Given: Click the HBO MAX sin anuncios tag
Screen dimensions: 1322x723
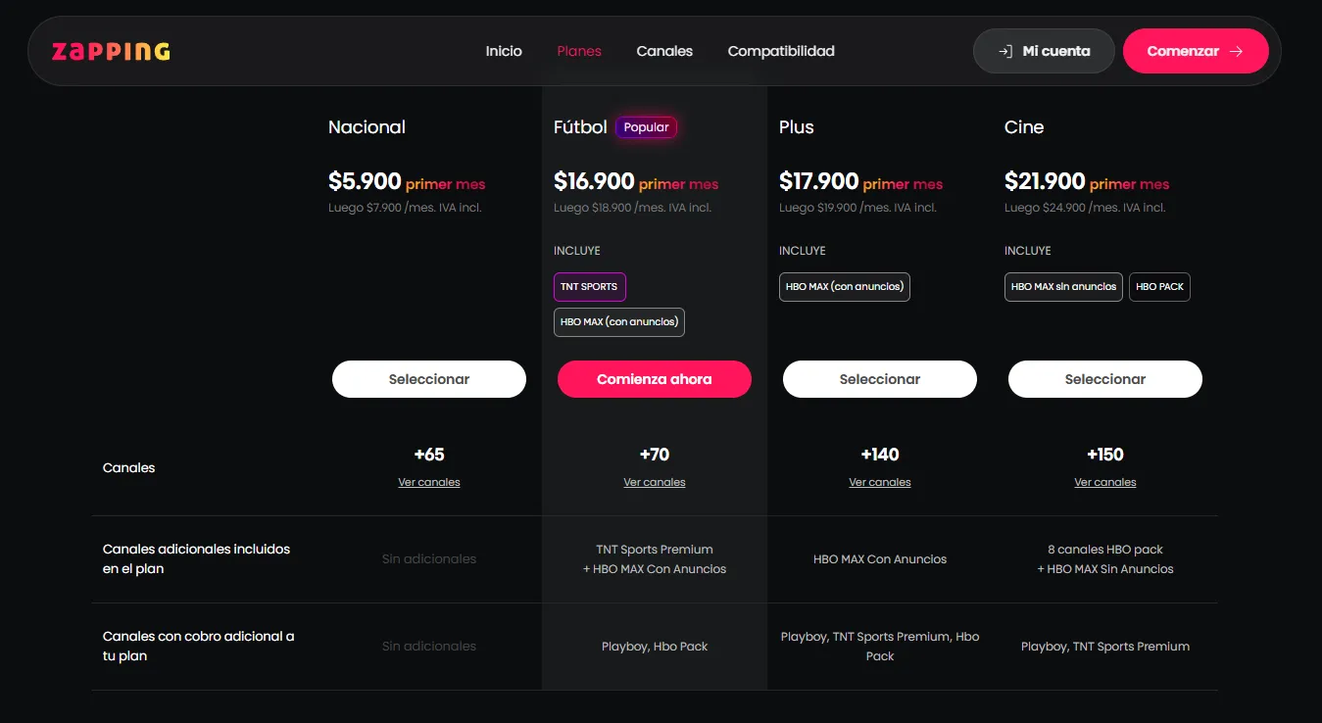Looking at the screenshot, I should click(x=1063, y=287).
